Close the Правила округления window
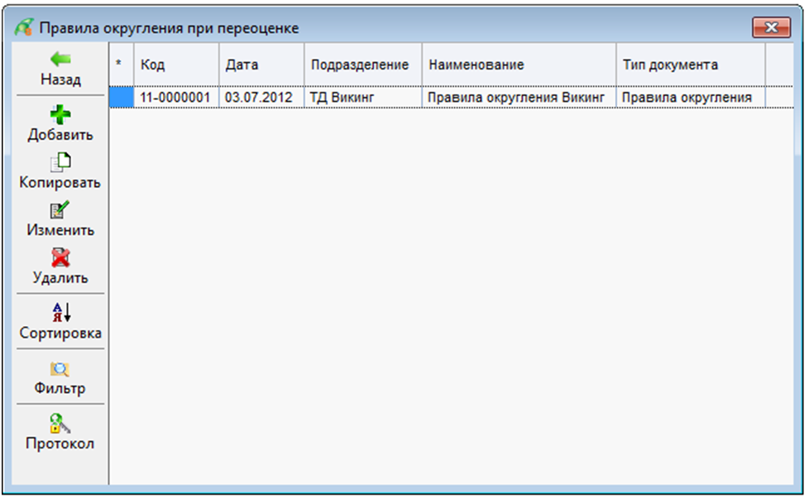Image resolution: width=809 pixels, height=499 pixels. [770, 27]
